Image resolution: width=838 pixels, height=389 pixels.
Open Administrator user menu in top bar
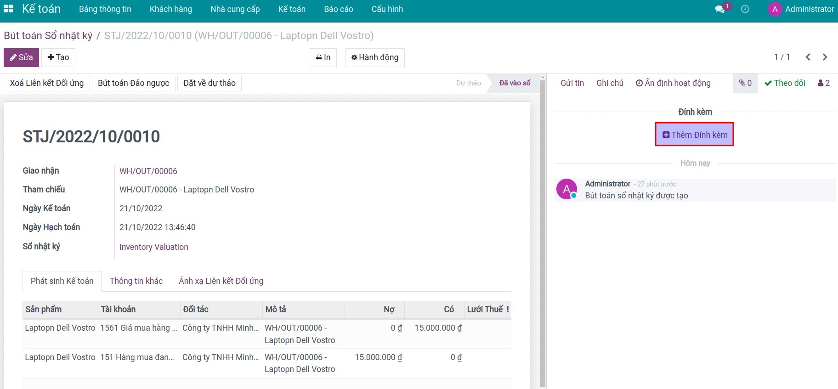point(801,9)
